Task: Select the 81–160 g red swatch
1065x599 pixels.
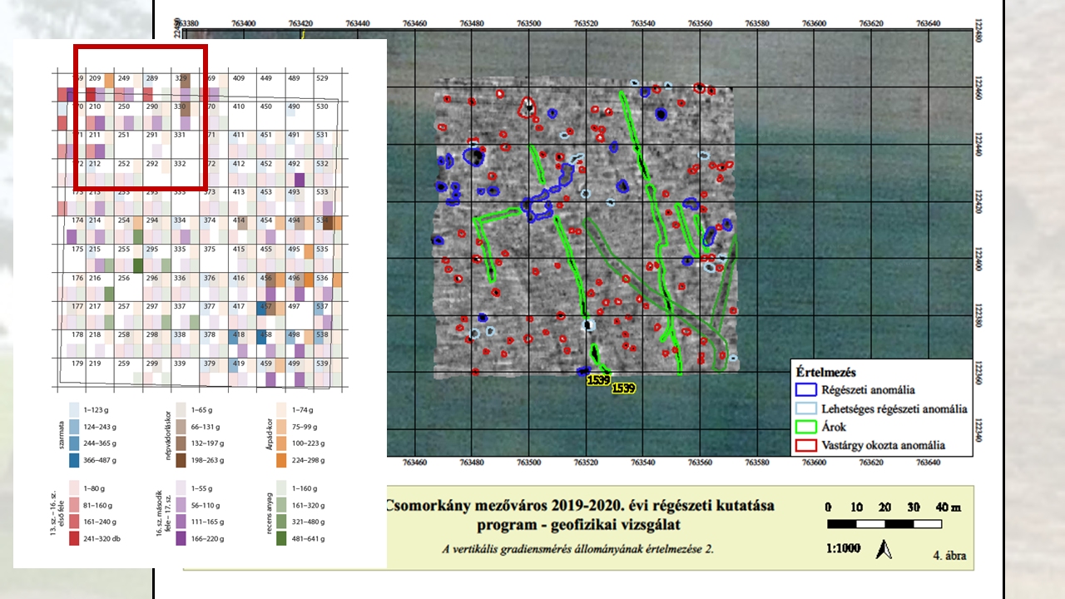Action: coord(73,505)
